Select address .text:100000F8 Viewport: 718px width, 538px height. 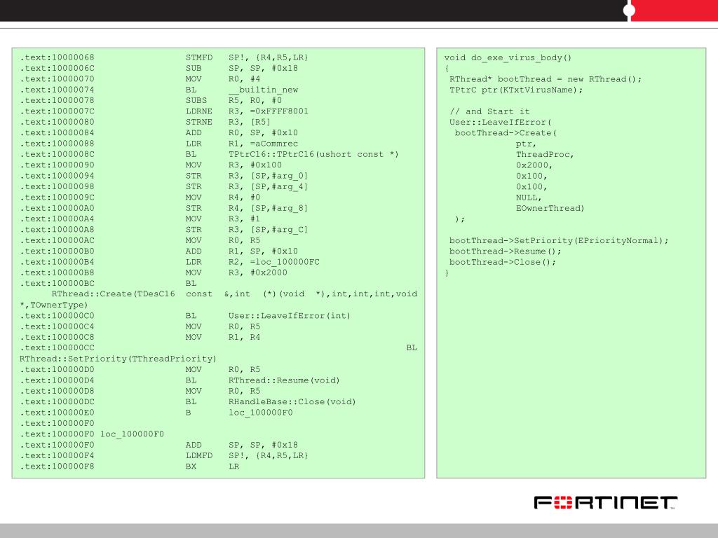(x=57, y=467)
